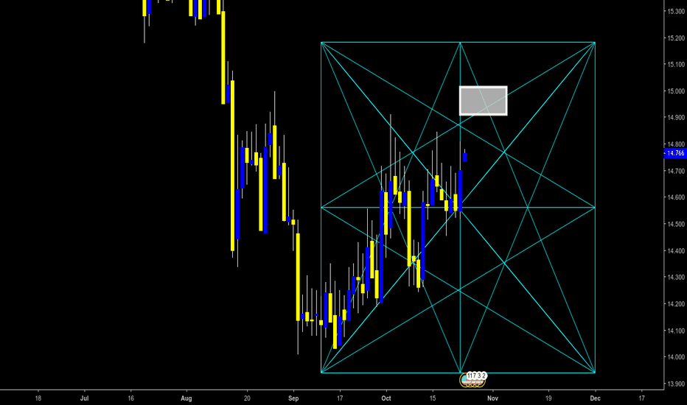
Task: Click the Oct label on time axis
Action: tap(386, 398)
